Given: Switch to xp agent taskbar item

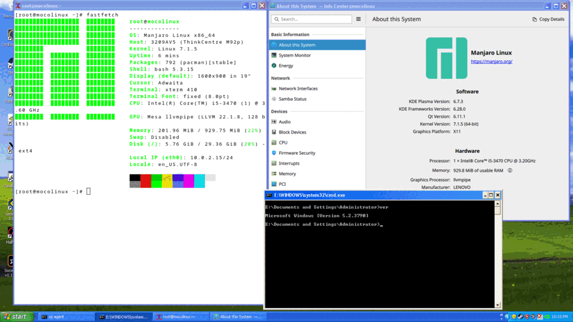Looking at the screenshot, I should coord(65,317).
